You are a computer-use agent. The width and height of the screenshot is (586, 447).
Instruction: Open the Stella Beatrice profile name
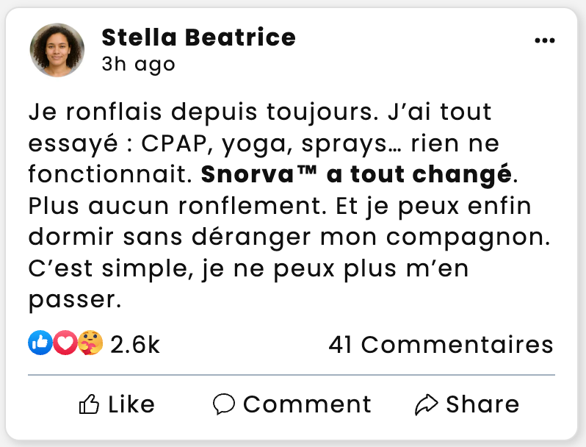coord(198,37)
